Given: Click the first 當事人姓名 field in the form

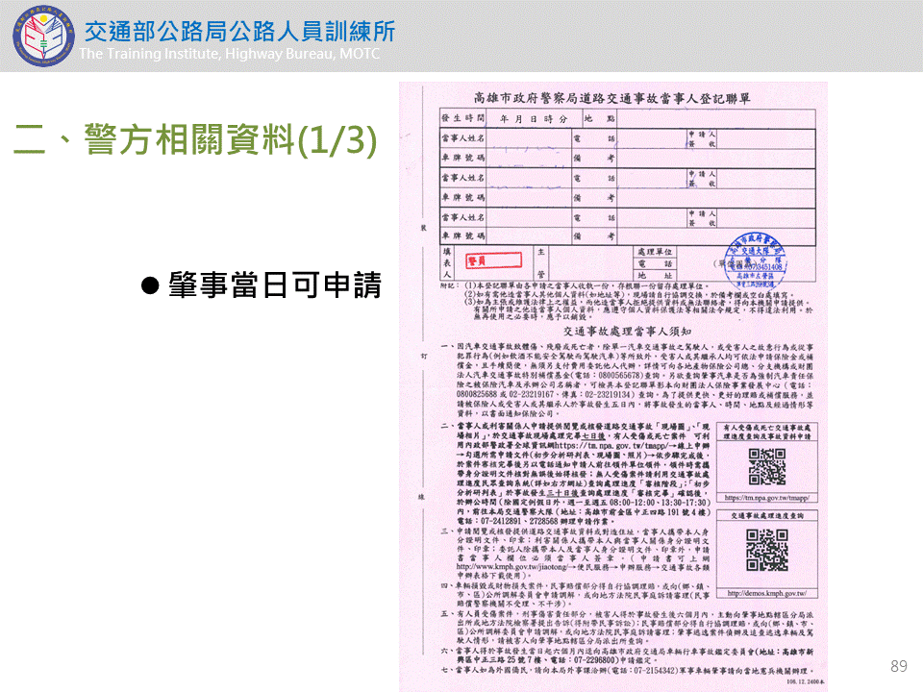Looking at the screenshot, I should 529,137.
